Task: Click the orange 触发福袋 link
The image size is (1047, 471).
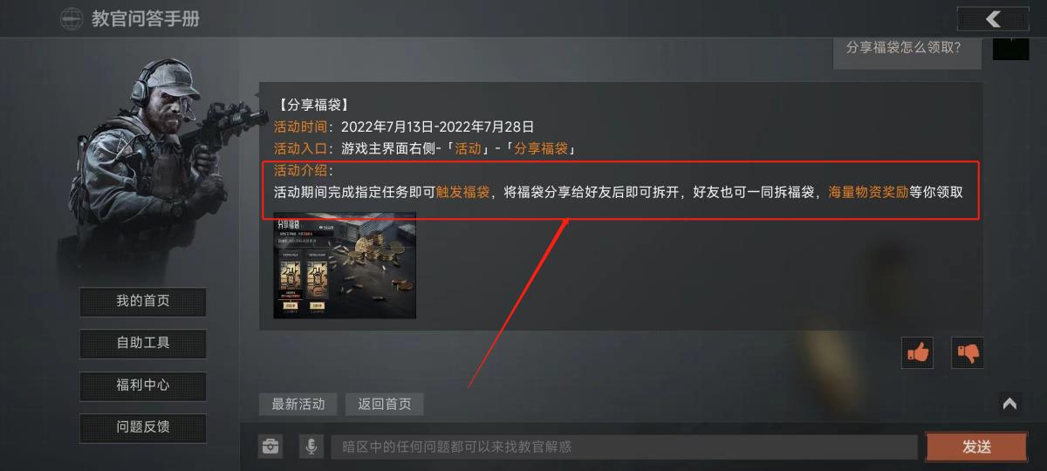Action: [463, 192]
